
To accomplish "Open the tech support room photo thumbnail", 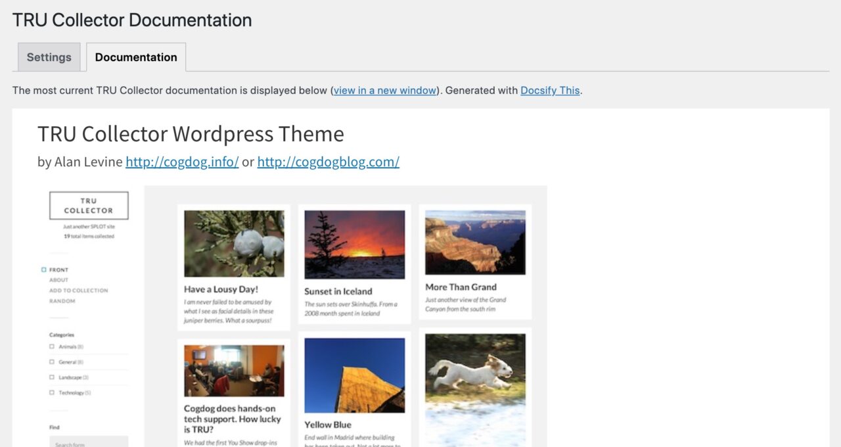I will coord(234,371).
